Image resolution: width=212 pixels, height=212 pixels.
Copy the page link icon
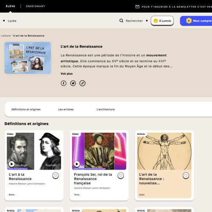82,83
